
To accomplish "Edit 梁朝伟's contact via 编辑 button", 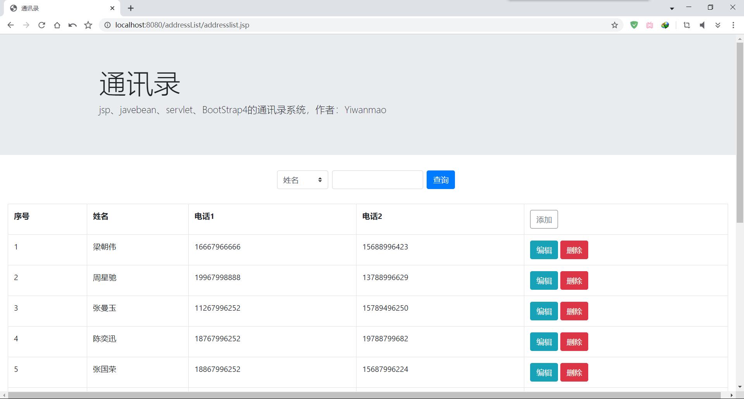I will point(543,250).
